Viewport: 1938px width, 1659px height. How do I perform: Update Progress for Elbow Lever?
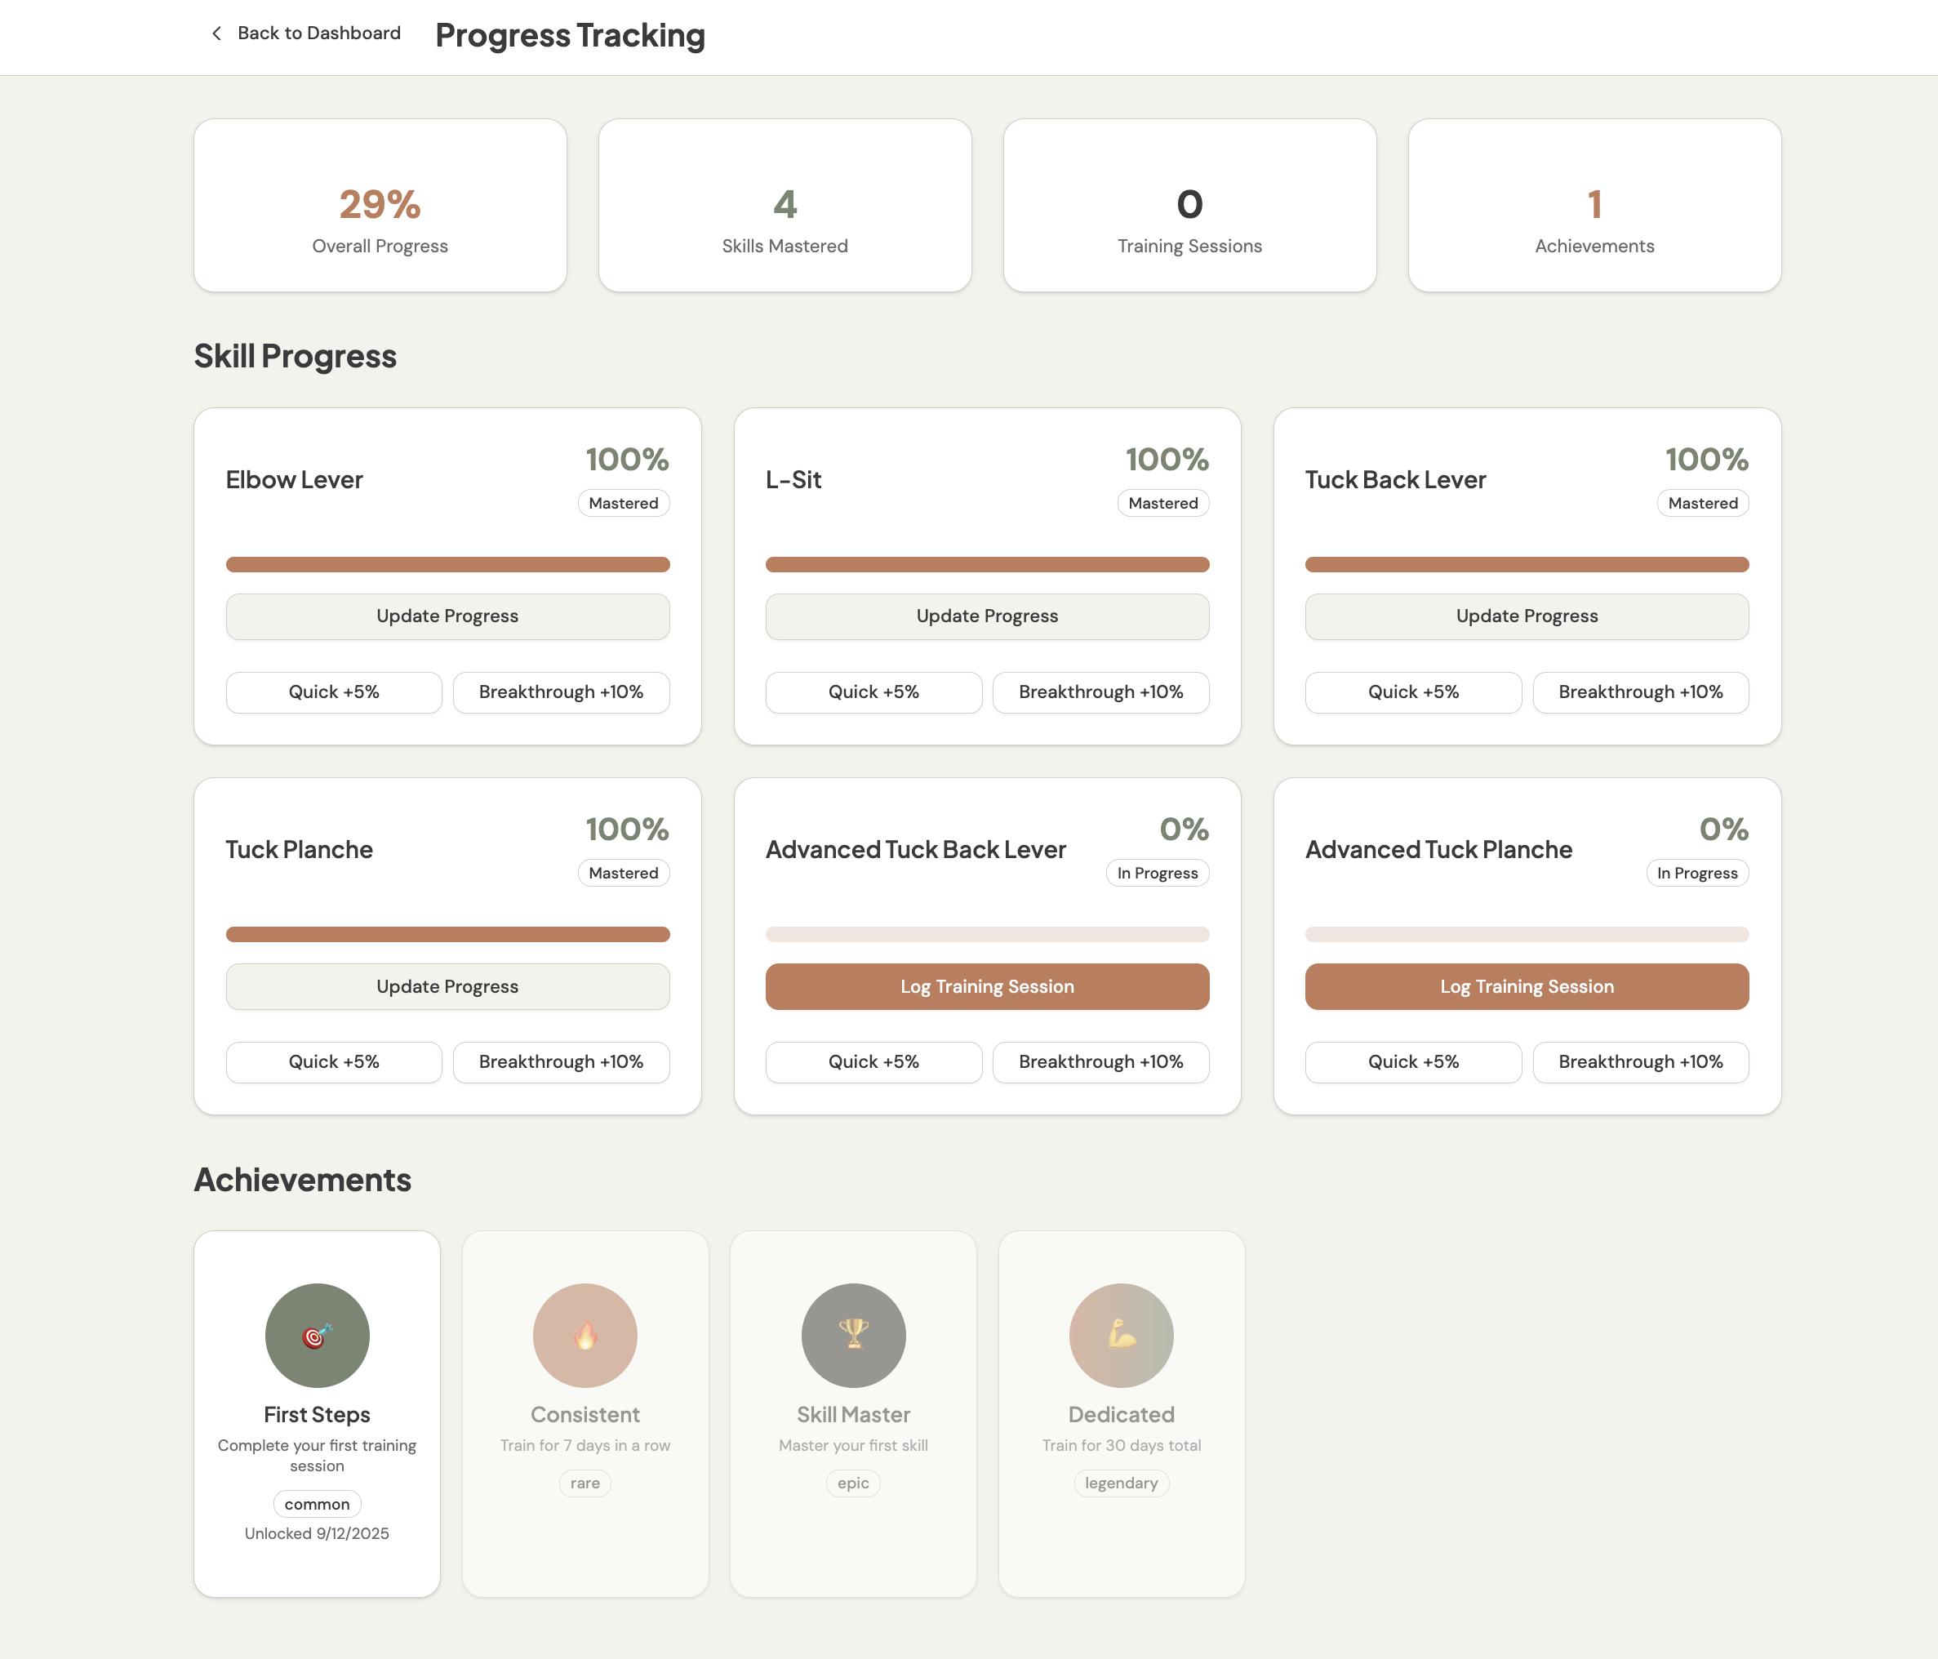447,616
